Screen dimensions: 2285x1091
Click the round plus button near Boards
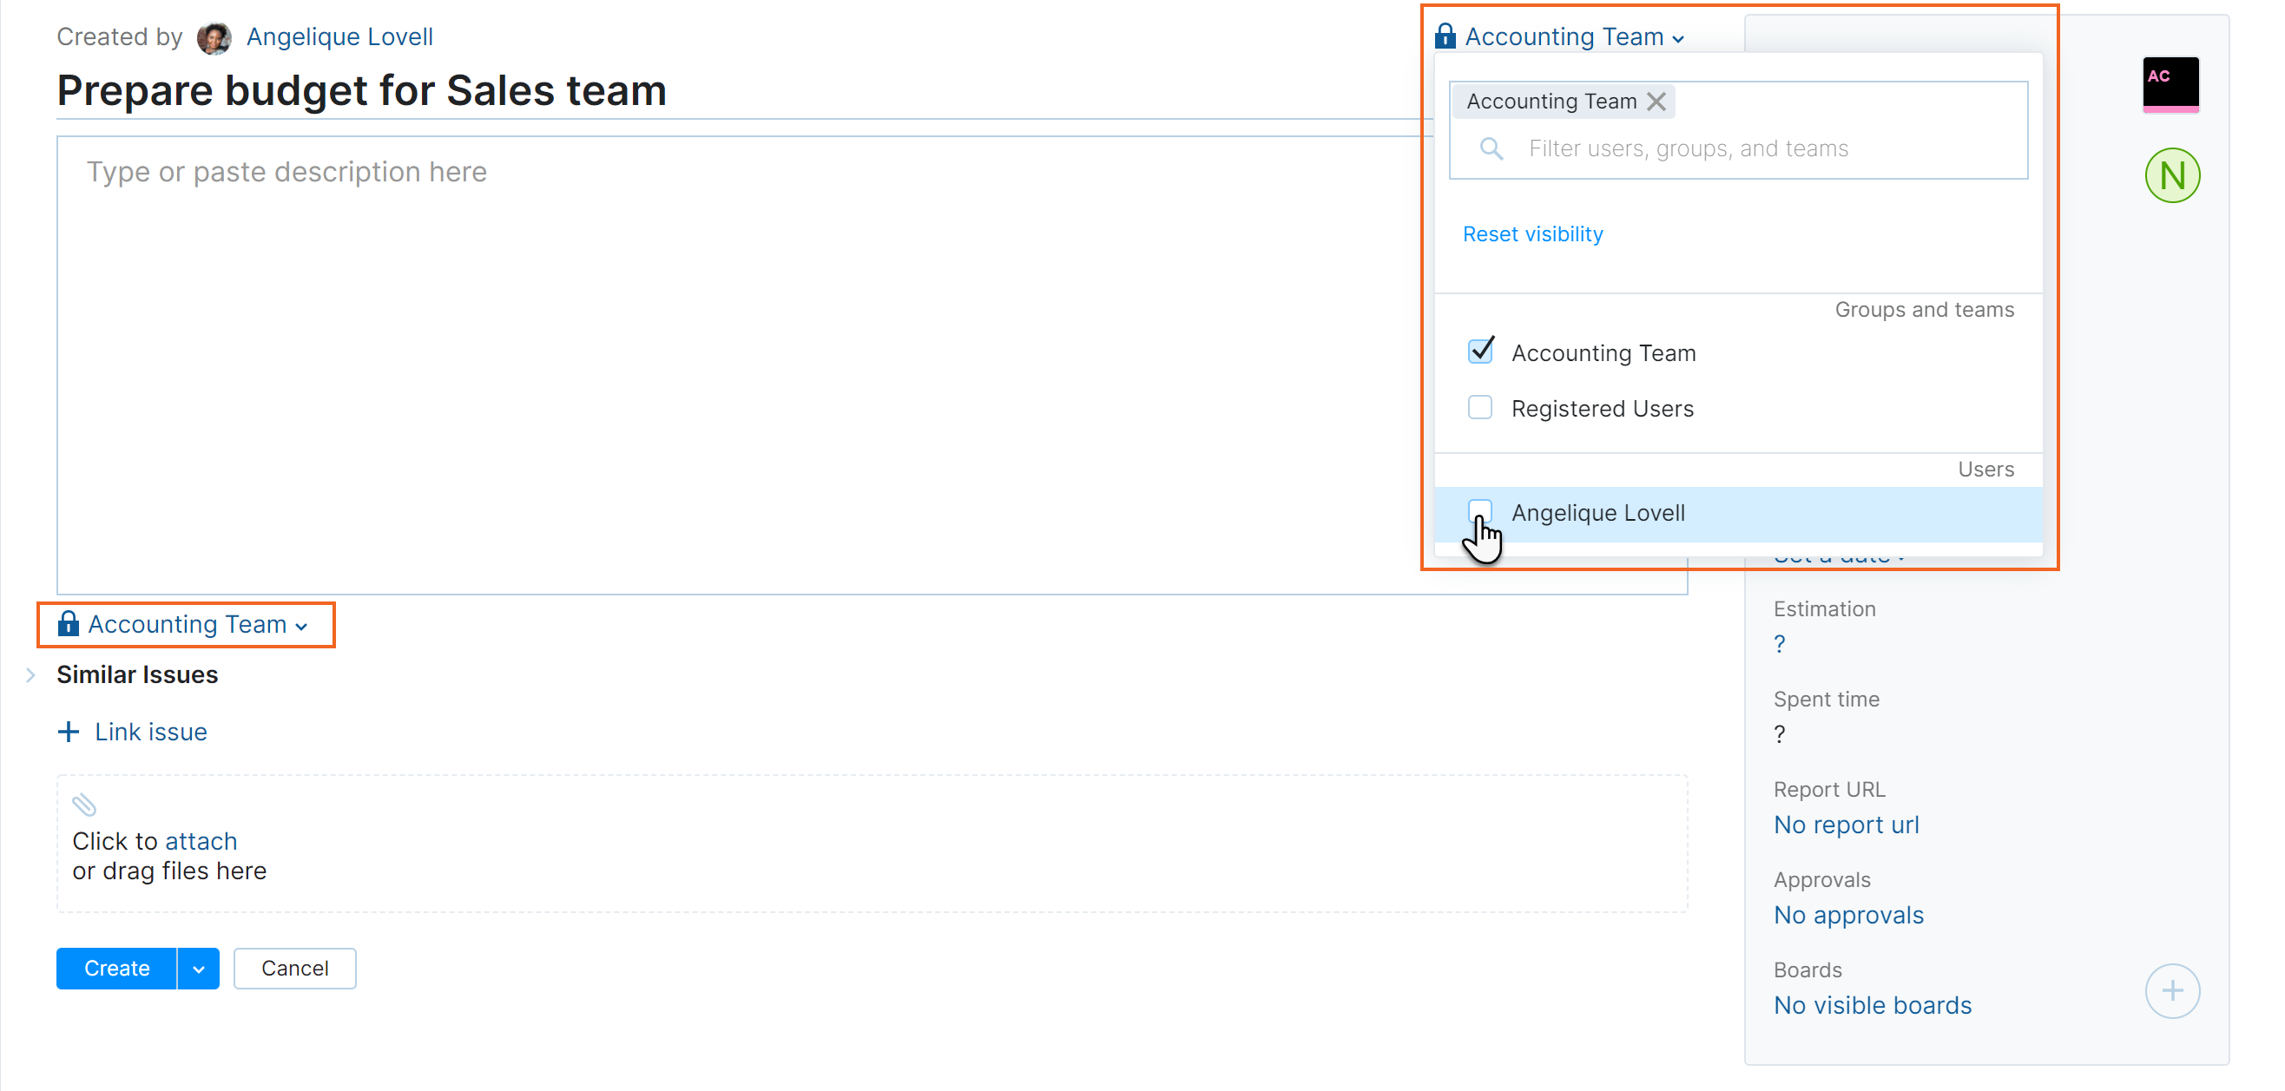tap(2171, 989)
